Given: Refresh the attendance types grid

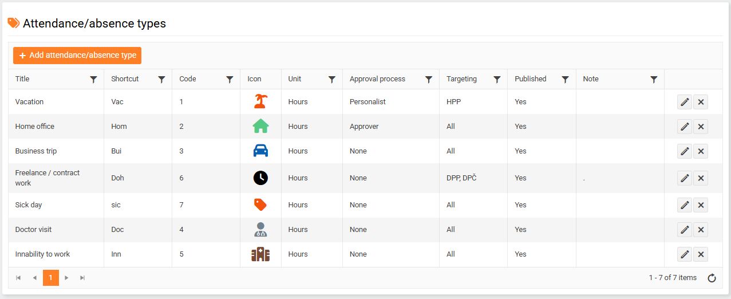Looking at the screenshot, I should (712, 278).
